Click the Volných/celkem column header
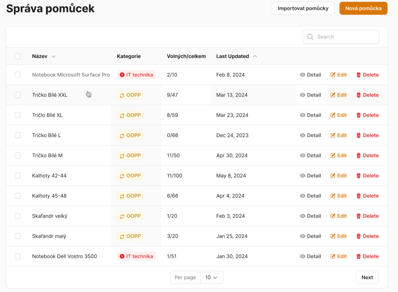This screenshot has height=292, width=398. click(186, 56)
